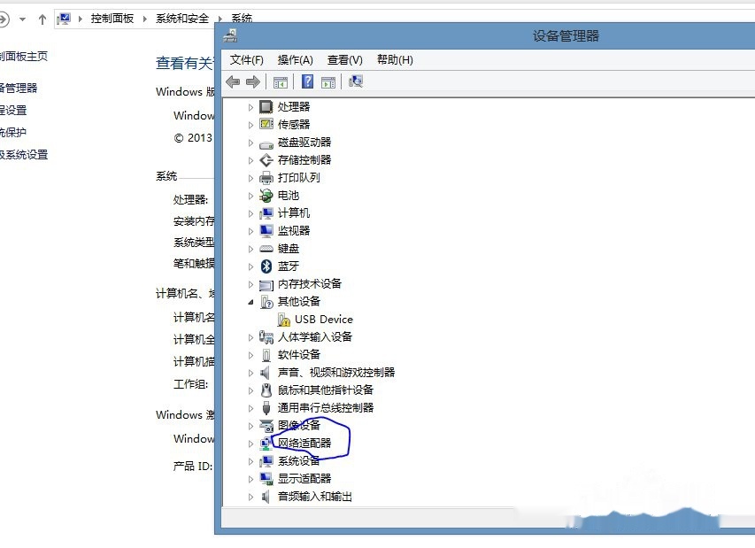Image resolution: width=755 pixels, height=548 pixels.
Task: Click the processor (处理器) category icon
Action: tap(266, 107)
